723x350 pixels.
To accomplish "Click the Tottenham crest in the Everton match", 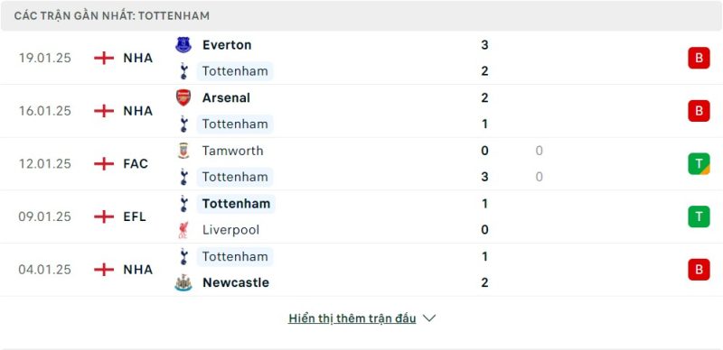I will (183, 71).
